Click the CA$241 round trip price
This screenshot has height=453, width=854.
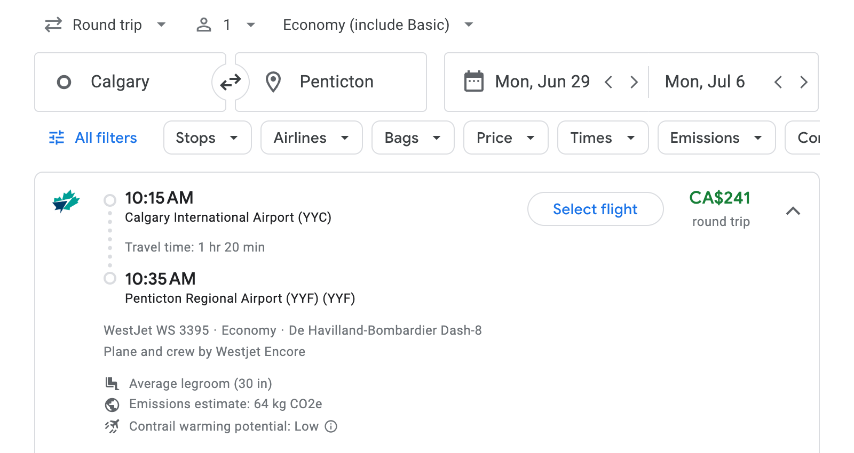(721, 198)
